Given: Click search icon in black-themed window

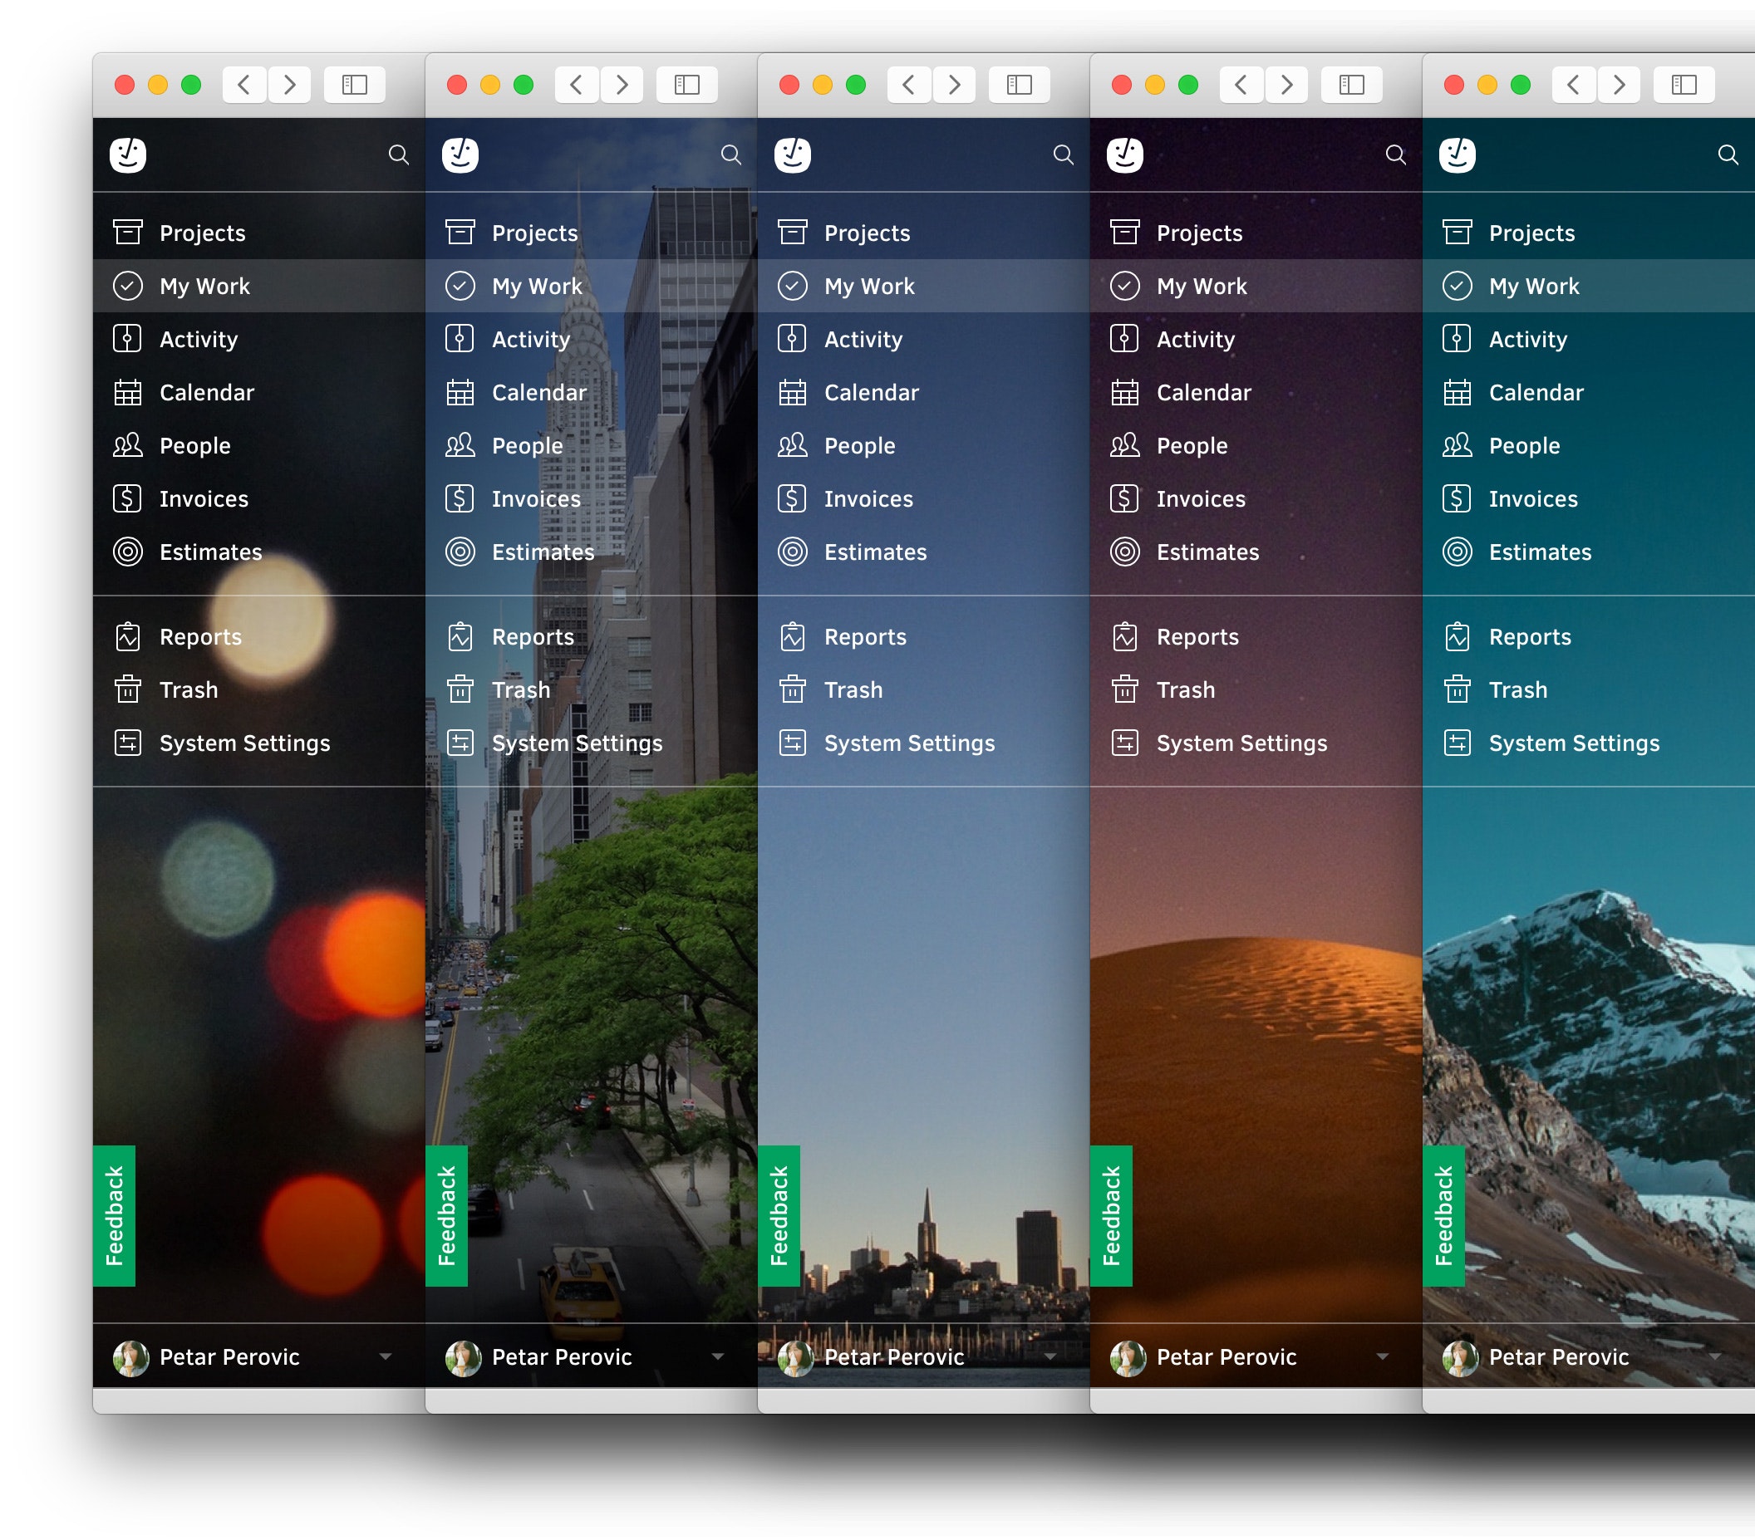Looking at the screenshot, I should click(x=398, y=154).
